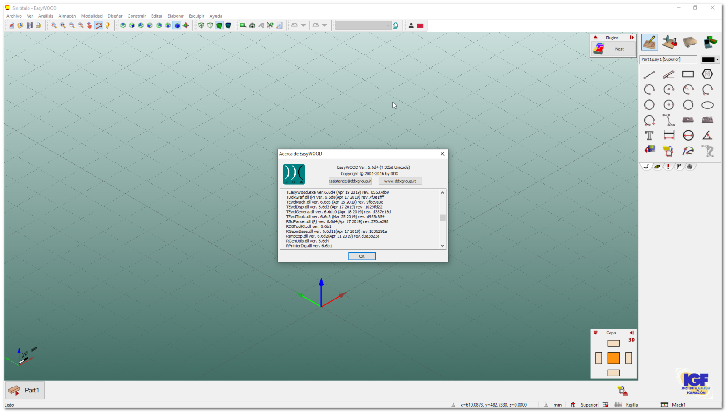Click the Nest plugin icon
726x412 pixels.
599,49
